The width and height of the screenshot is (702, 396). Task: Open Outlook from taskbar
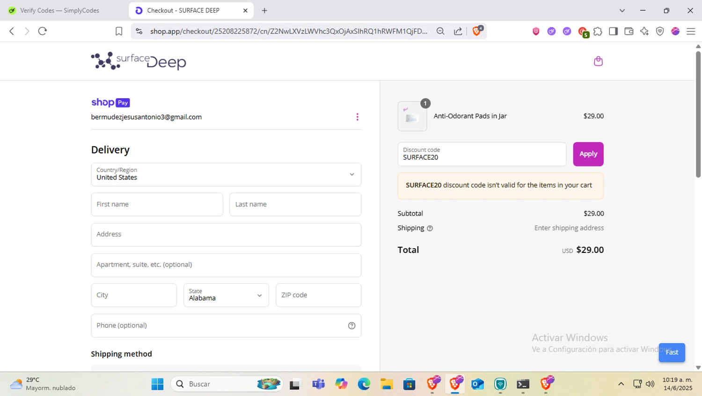(x=477, y=384)
